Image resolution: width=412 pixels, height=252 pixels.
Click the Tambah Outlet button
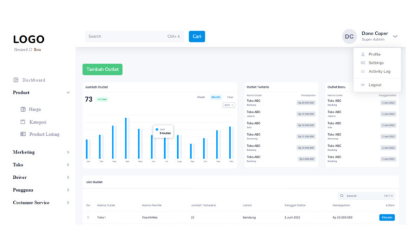pos(103,69)
